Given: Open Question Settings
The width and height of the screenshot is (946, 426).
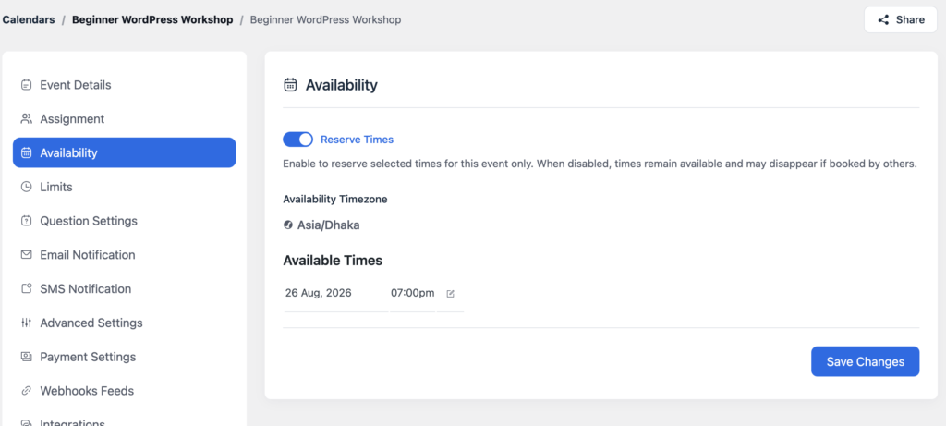Looking at the screenshot, I should pyautogui.click(x=125, y=221).
